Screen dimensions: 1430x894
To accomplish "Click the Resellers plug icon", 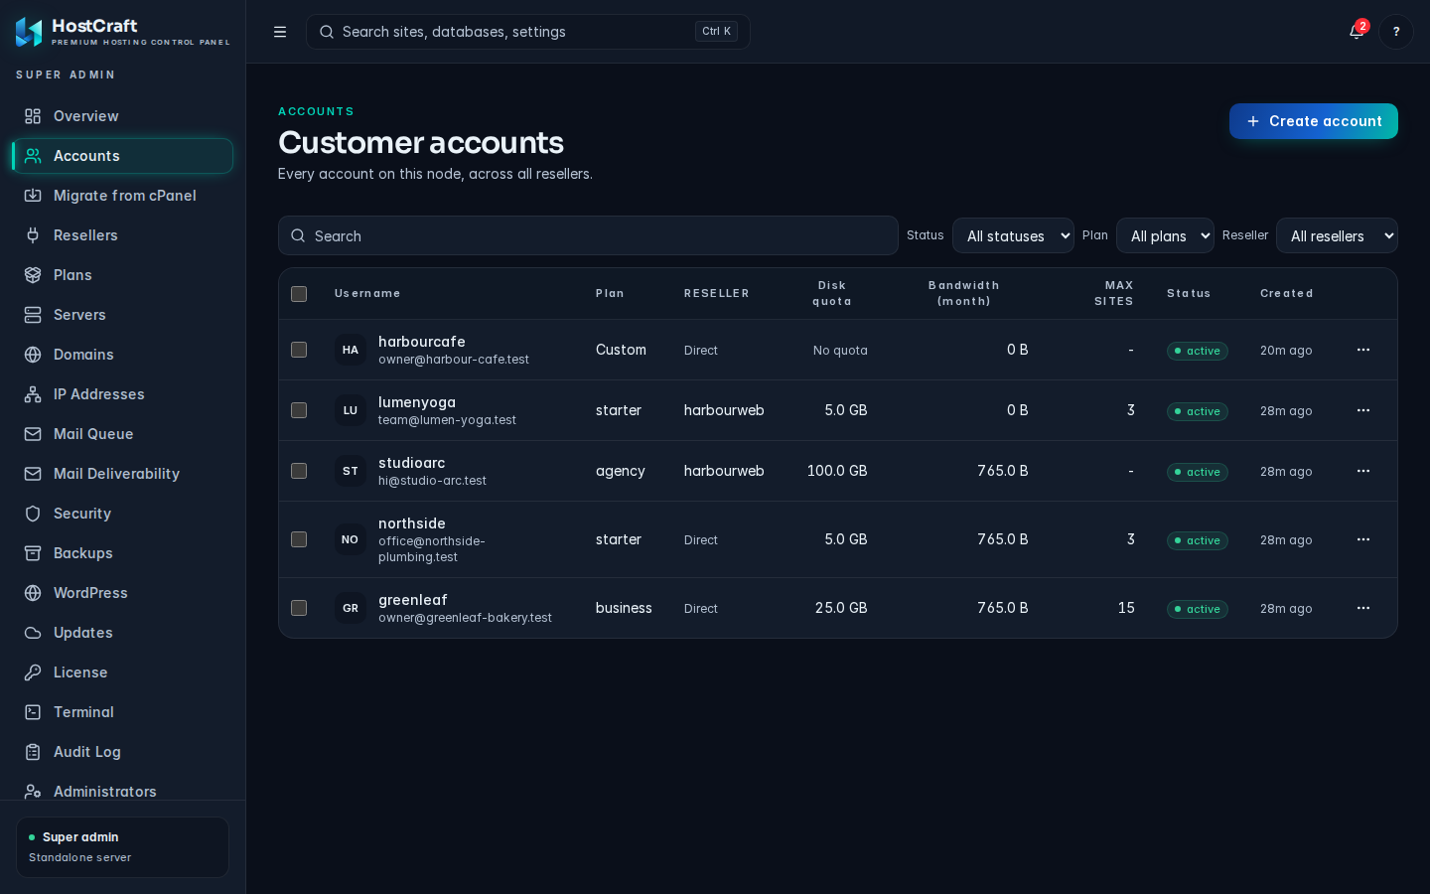I will [33, 235].
